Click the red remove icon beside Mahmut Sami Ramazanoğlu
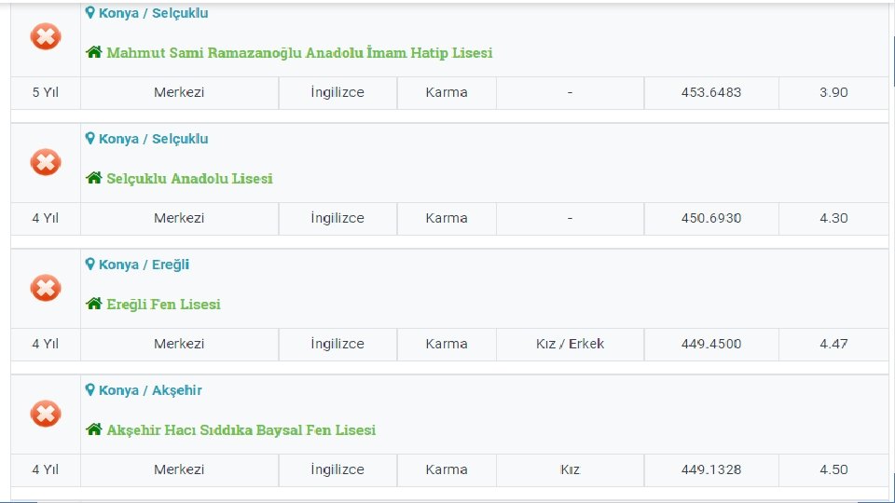Screen dimensions: 895x503 click(x=45, y=37)
